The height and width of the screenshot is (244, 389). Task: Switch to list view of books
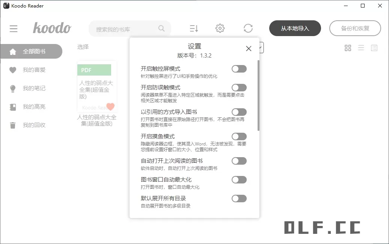361,48
